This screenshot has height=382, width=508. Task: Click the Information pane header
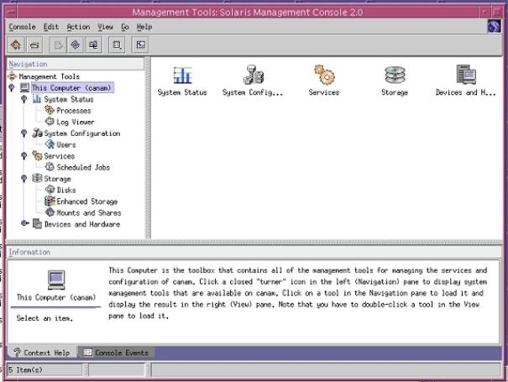[254, 252]
